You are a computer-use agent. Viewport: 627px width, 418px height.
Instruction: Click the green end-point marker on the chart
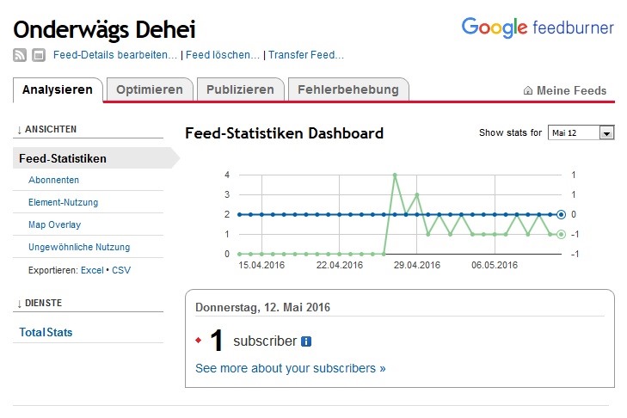click(561, 234)
